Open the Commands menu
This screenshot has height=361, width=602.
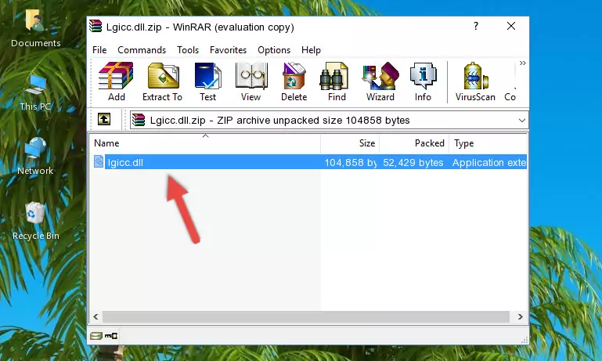142,50
